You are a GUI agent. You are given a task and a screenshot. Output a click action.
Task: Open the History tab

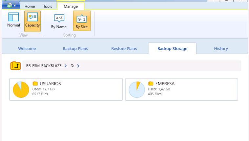(221, 49)
